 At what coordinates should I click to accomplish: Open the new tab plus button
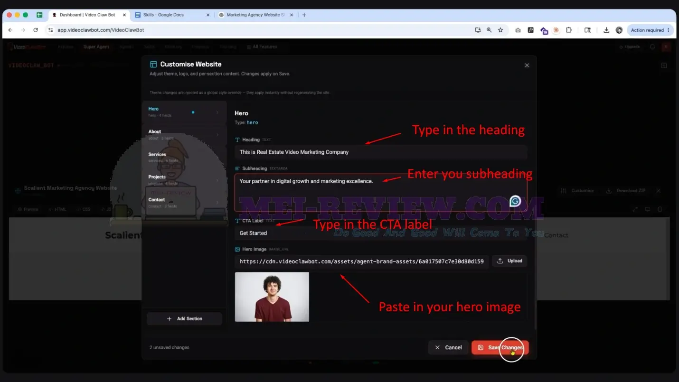pos(304,15)
